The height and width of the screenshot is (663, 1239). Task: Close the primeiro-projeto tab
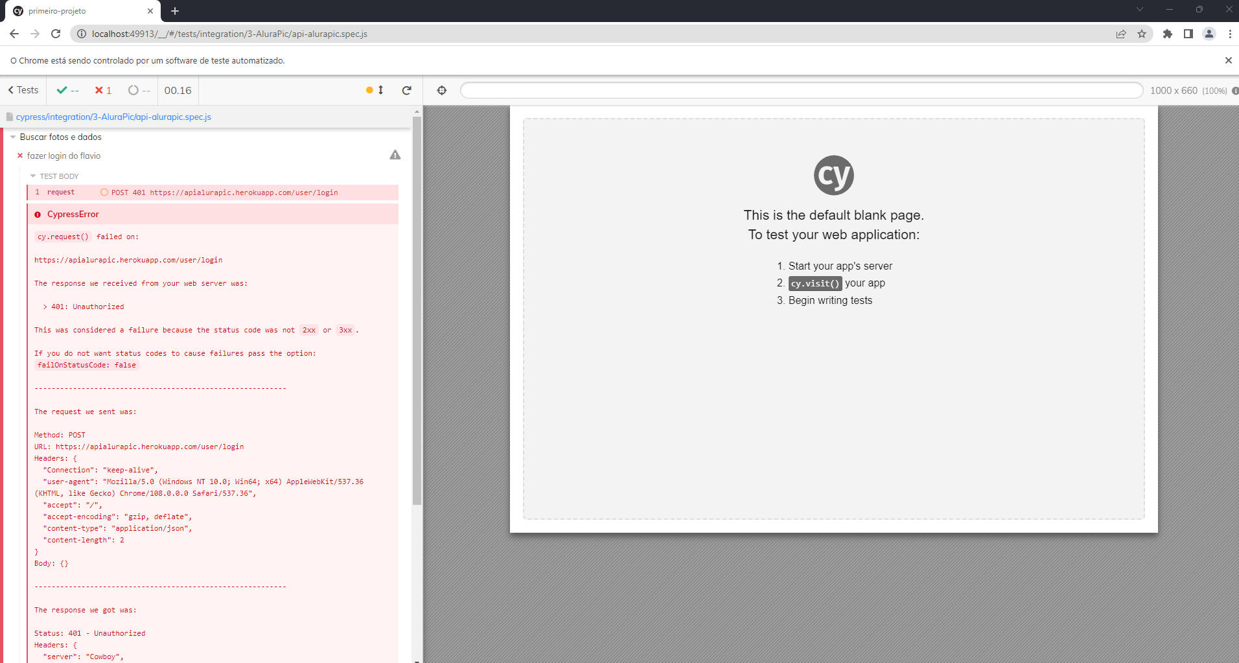(150, 11)
